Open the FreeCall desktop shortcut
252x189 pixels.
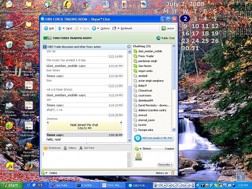[x=67, y=7]
